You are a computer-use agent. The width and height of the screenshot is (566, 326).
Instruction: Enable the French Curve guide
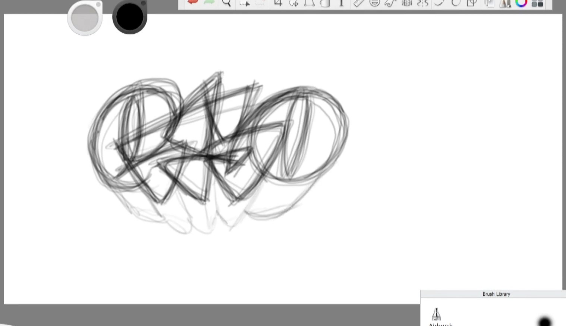pyautogui.click(x=390, y=3)
